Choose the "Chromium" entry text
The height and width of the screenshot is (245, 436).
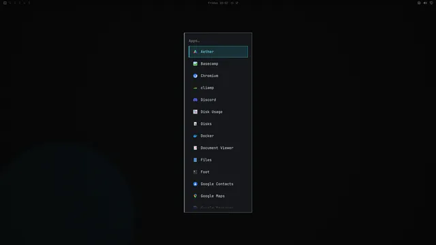209,76
